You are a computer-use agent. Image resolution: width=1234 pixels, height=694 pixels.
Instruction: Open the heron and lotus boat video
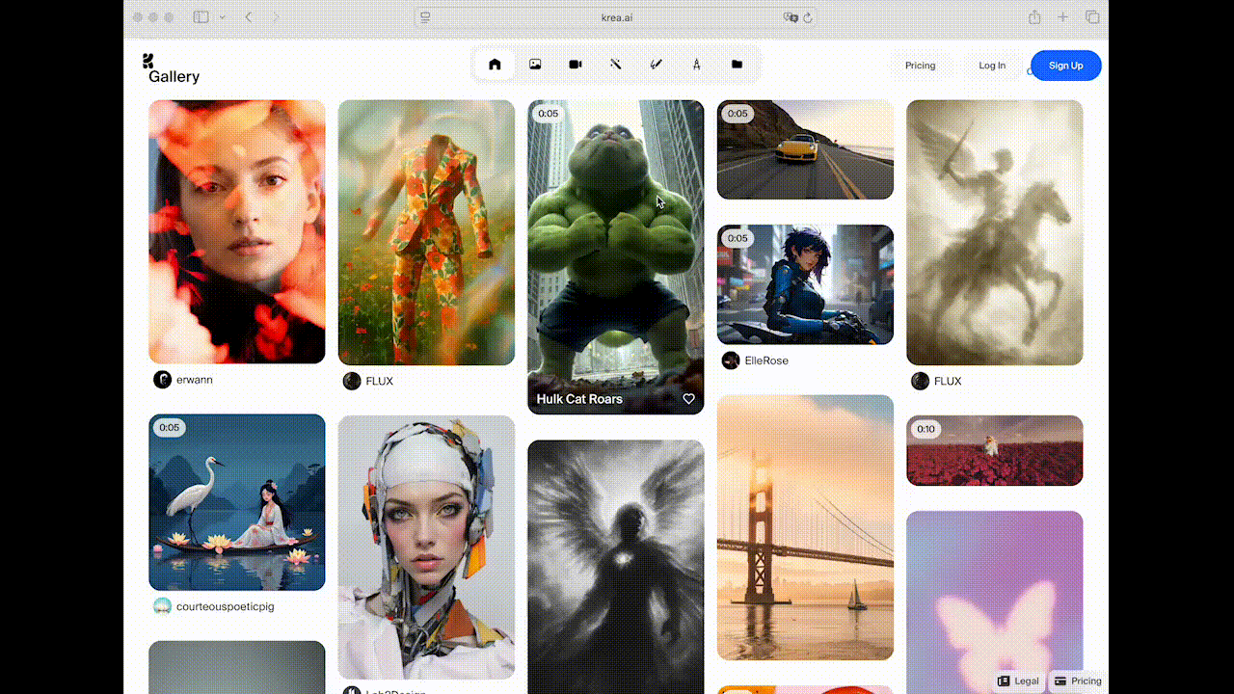click(237, 502)
